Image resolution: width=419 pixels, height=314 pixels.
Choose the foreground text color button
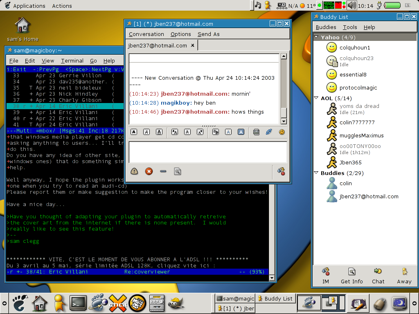pos(228,132)
